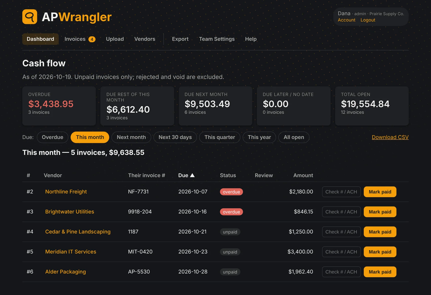Viewport: 431px width, 295px height.
Task: Open Team Settings
Action: 217,39
